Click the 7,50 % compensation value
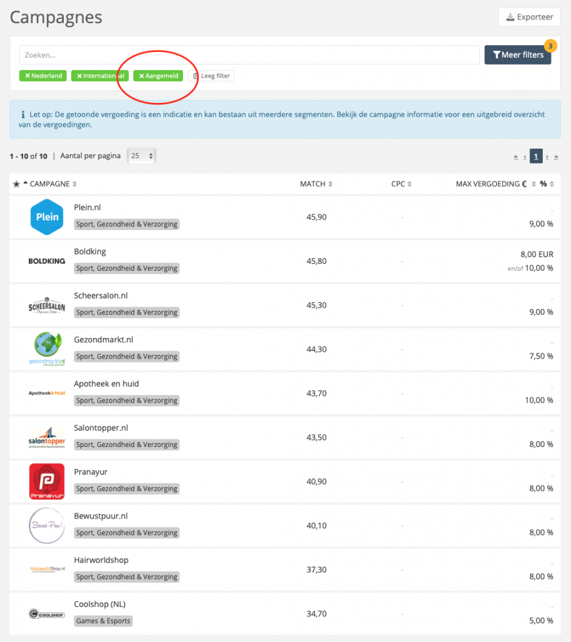Image resolution: width=571 pixels, height=642 pixels. coord(541,356)
